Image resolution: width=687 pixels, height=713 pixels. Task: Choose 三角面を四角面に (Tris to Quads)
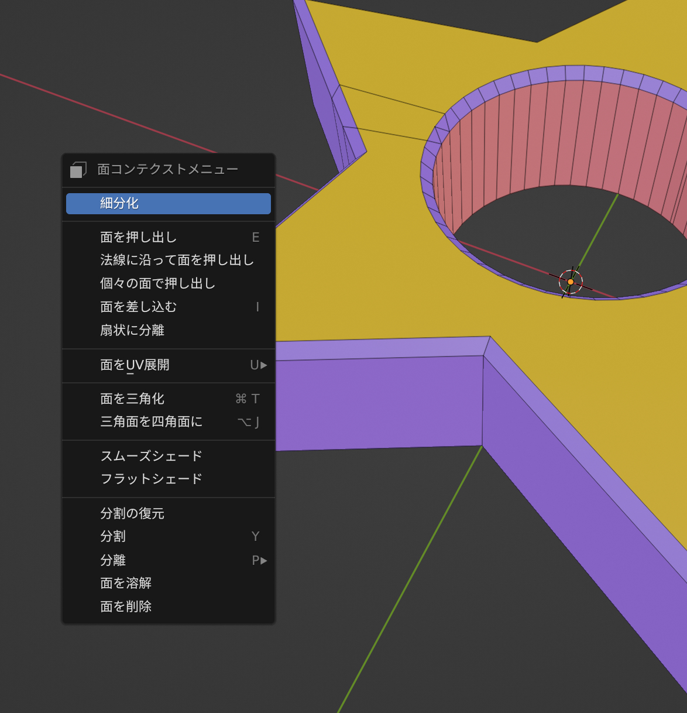(168, 422)
